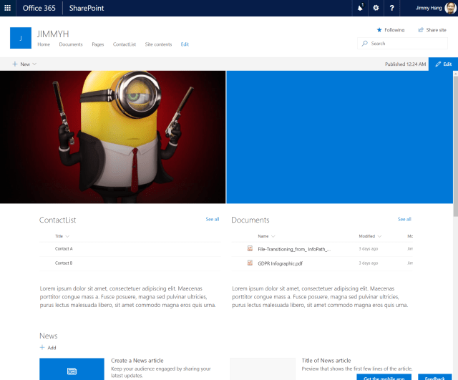Open the Office 365 app launcher grid
Image resolution: width=458 pixels, height=380 pixels.
[x=8, y=8]
